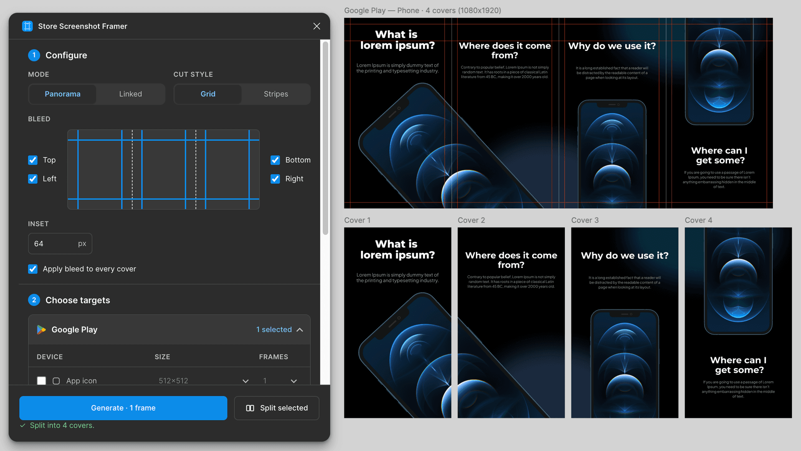Check the App icon row checkbox

click(x=41, y=381)
